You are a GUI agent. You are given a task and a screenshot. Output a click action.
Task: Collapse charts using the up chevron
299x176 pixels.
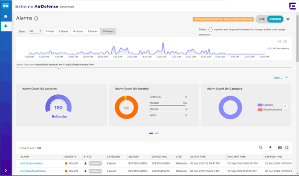[287, 77]
